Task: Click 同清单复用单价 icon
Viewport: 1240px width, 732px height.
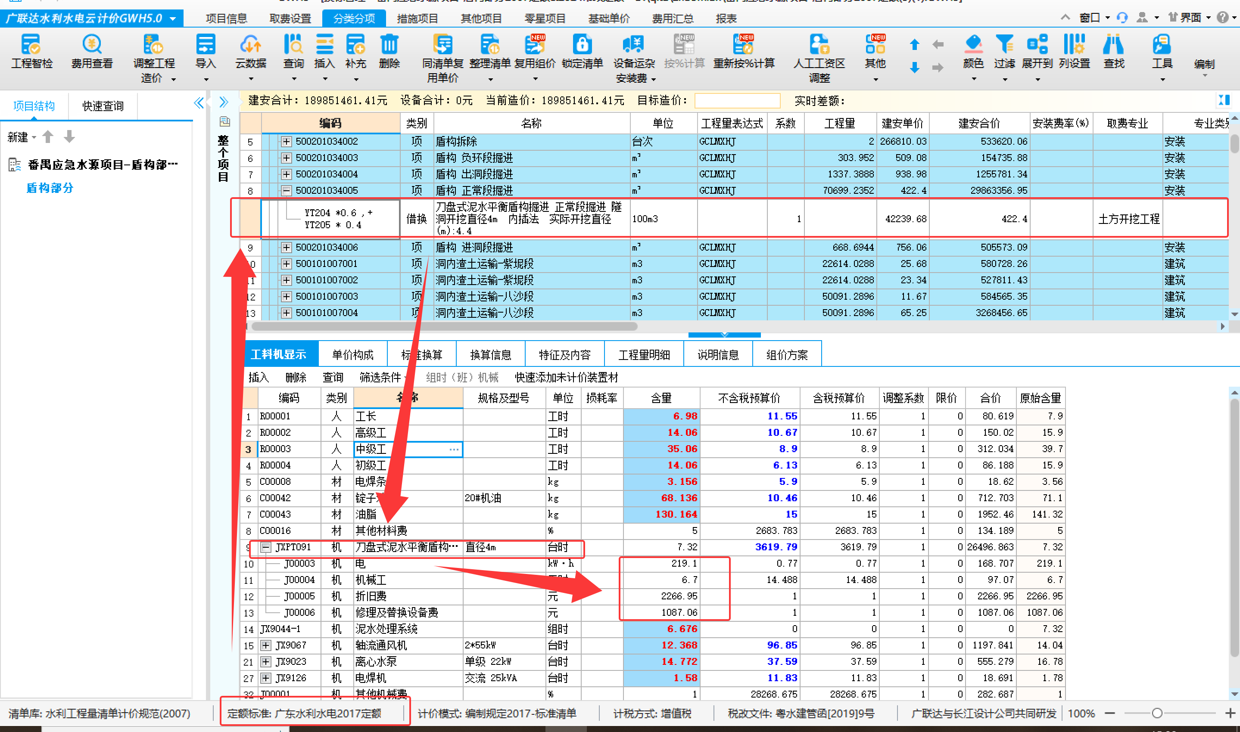Action: click(x=442, y=44)
